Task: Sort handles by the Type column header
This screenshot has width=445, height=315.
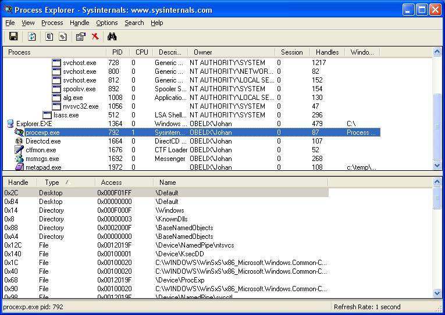Action: (66, 182)
